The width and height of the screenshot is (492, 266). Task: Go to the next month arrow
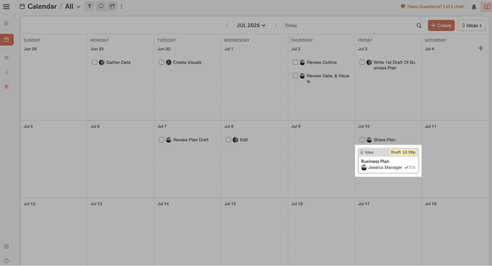pos(275,25)
